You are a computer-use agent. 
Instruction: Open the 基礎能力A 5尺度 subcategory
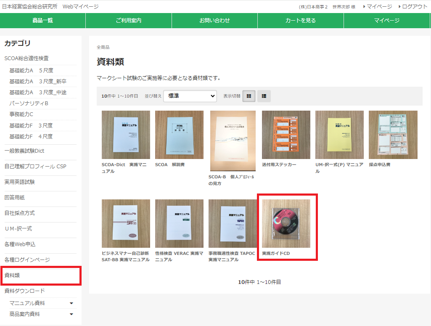(x=31, y=70)
